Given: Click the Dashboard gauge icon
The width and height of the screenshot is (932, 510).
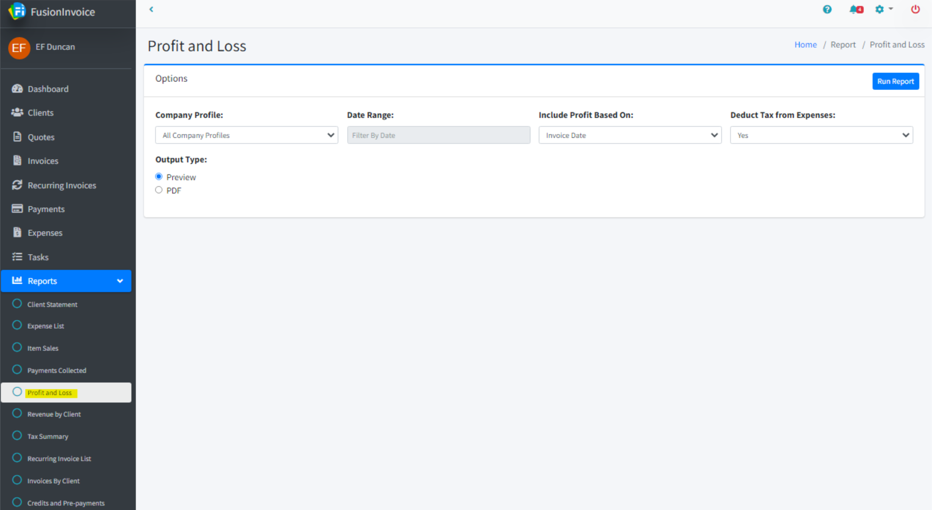Looking at the screenshot, I should point(17,89).
